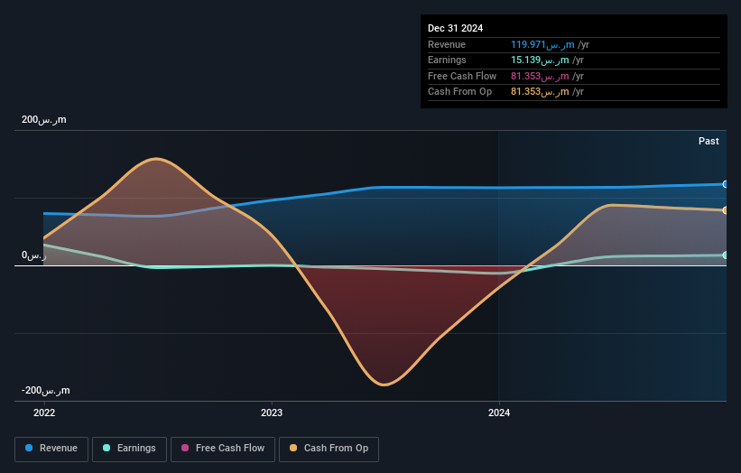This screenshot has width=741, height=473.
Task: Click the Cash From Op row label in tooltip
Action: coord(459,92)
